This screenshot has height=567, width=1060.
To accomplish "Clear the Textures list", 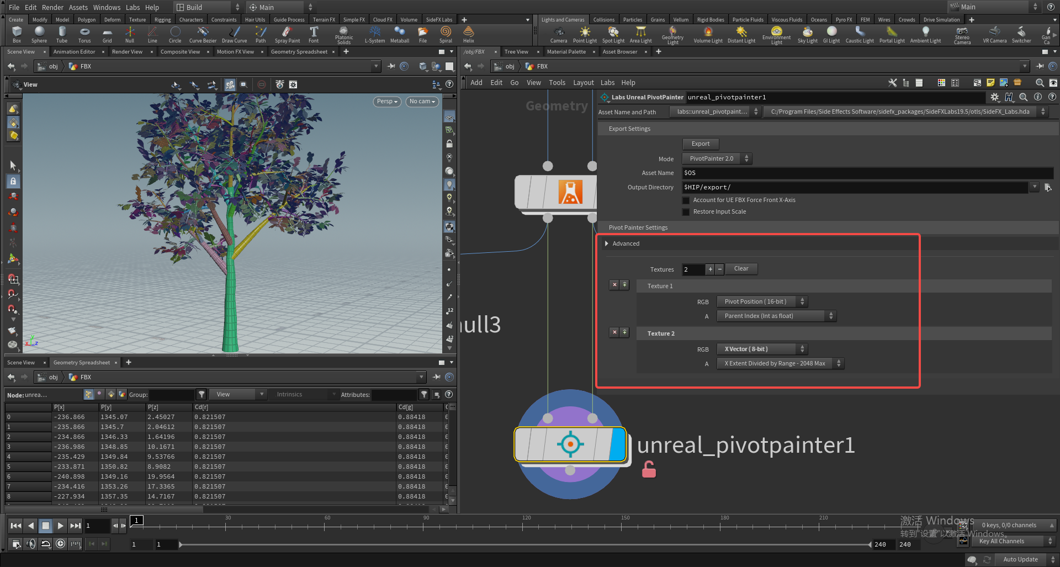I will pyautogui.click(x=741, y=269).
